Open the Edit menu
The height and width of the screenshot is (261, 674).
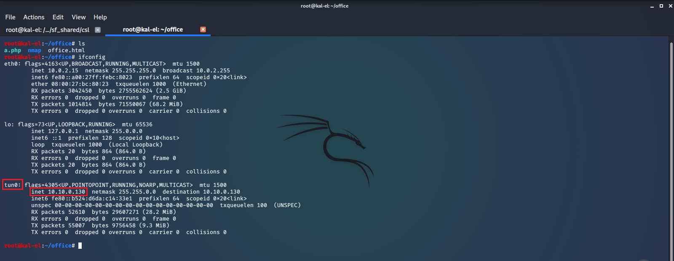pos(58,17)
